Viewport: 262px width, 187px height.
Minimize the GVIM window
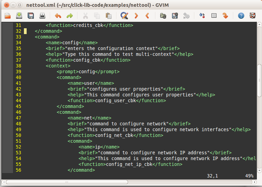pyautogui.click(x=13, y=5)
